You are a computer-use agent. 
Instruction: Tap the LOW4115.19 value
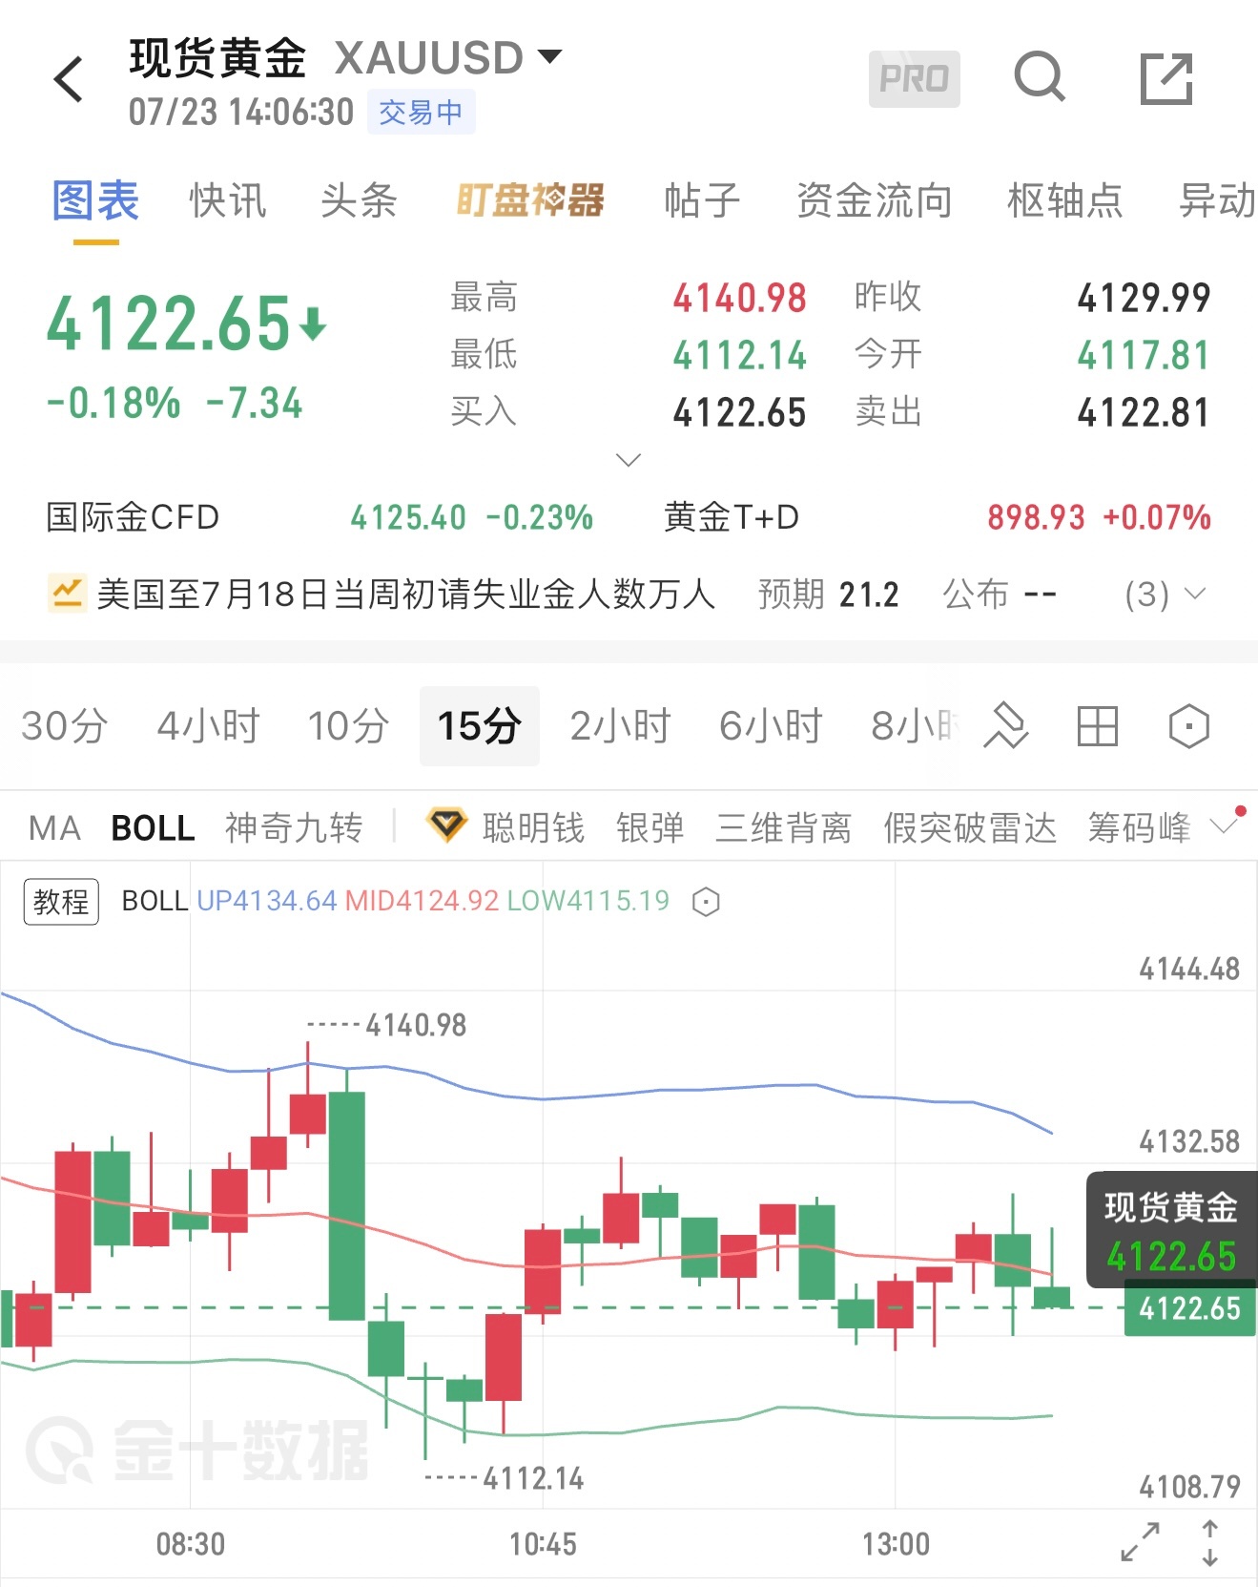click(x=588, y=901)
